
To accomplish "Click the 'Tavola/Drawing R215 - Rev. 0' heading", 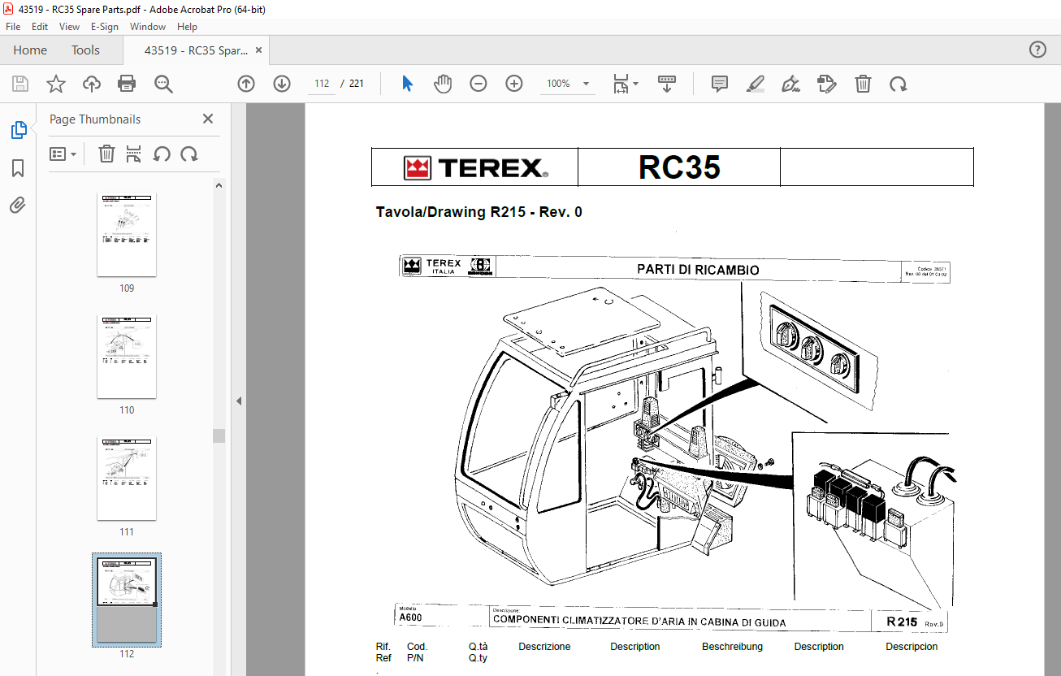I will click(x=479, y=212).
